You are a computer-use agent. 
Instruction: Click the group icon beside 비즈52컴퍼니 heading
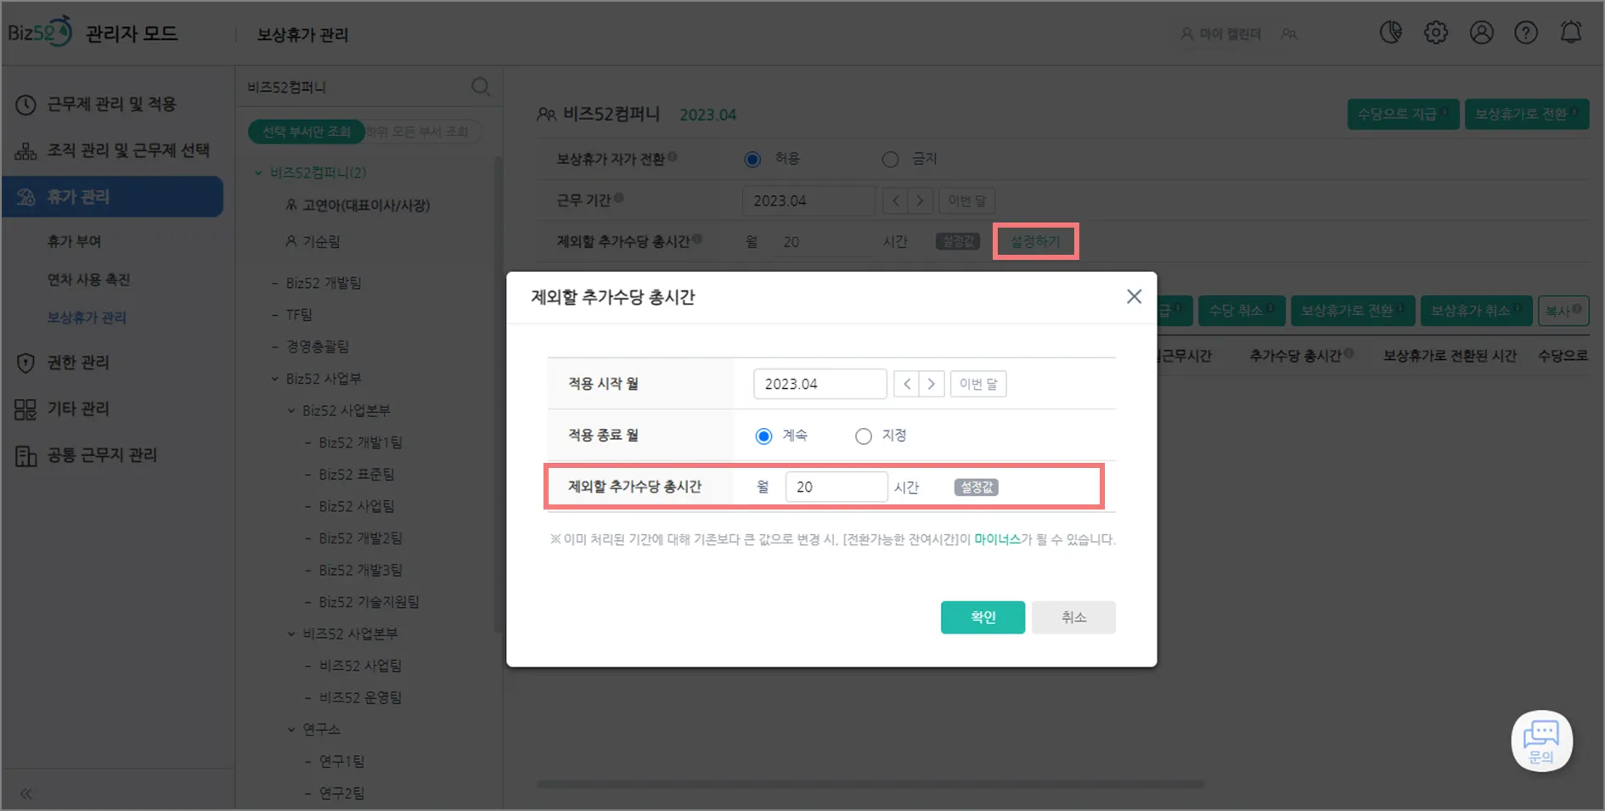click(x=546, y=114)
